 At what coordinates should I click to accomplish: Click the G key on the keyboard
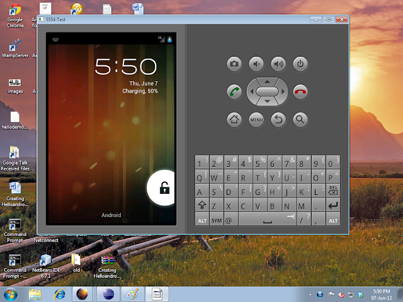coord(260,190)
